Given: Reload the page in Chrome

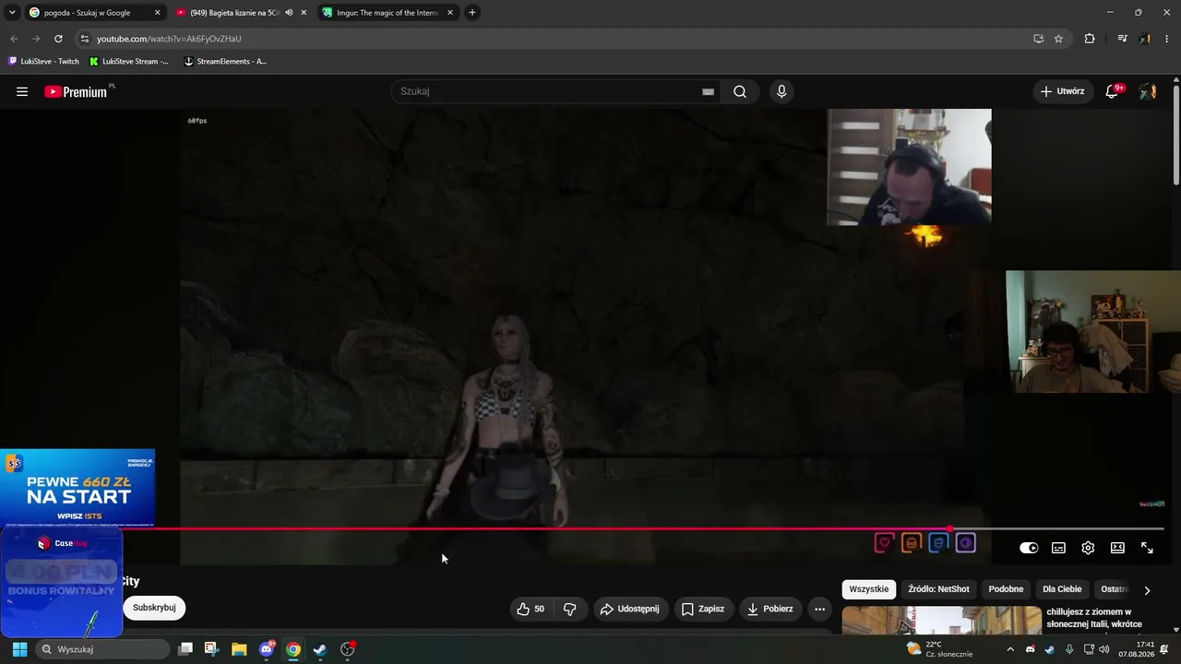Looking at the screenshot, I should coord(58,39).
